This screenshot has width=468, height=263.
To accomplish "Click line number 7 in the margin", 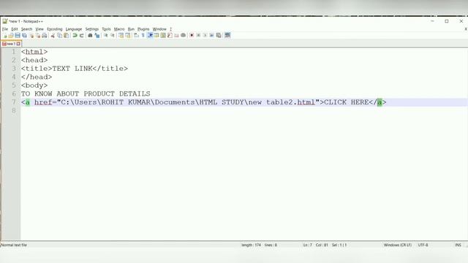I will click(x=14, y=102).
